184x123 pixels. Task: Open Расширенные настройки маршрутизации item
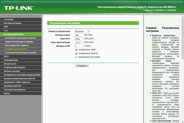pyautogui.click(x=21, y=75)
